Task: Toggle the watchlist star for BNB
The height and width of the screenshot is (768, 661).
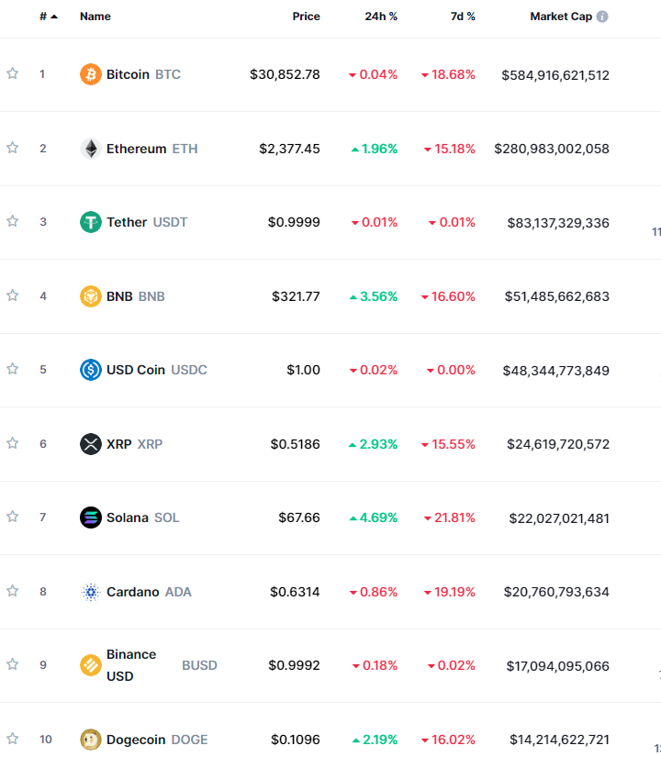Action: tap(12, 295)
